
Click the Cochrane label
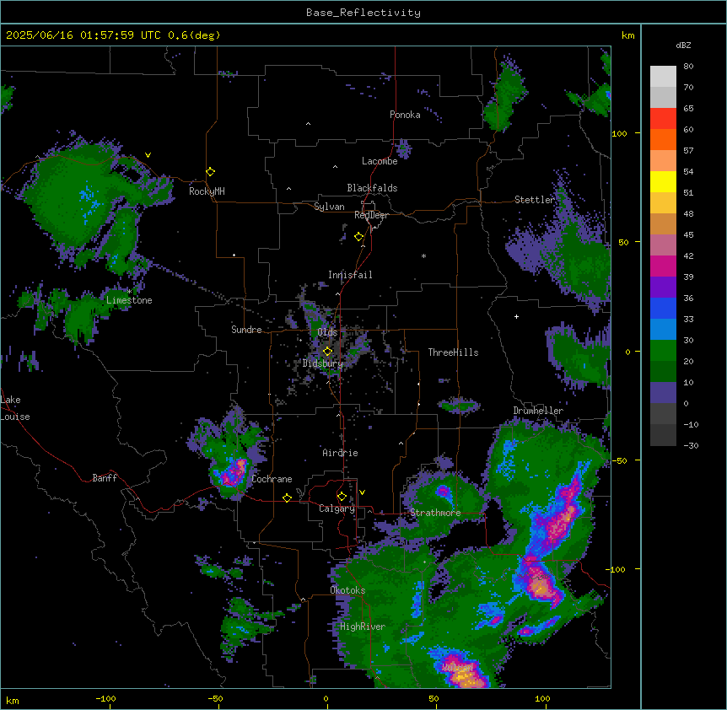pyautogui.click(x=272, y=479)
